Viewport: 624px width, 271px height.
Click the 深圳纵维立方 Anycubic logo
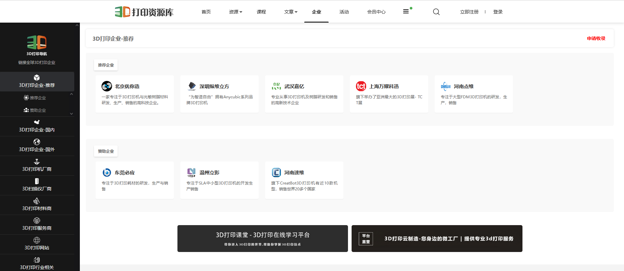[192, 86]
